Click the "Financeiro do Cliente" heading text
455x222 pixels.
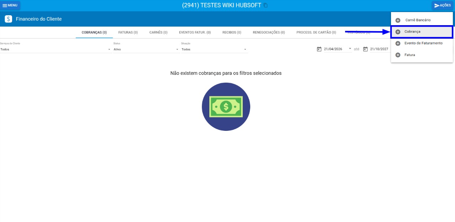pyautogui.click(x=39, y=19)
